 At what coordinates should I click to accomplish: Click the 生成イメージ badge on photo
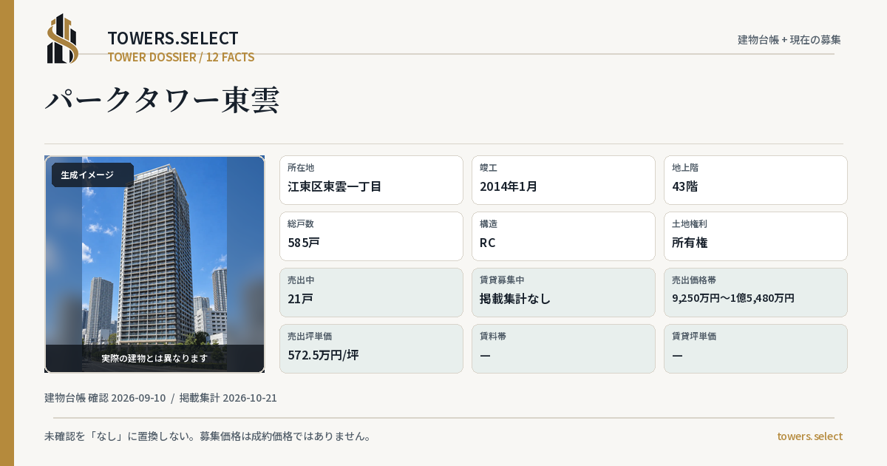click(92, 175)
